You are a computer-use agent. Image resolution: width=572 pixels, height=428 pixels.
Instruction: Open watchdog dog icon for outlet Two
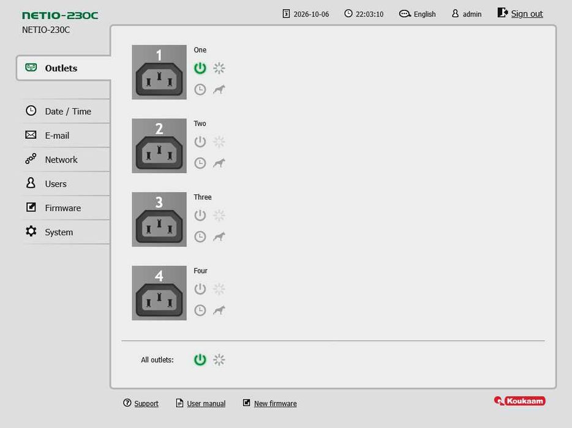point(219,163)
